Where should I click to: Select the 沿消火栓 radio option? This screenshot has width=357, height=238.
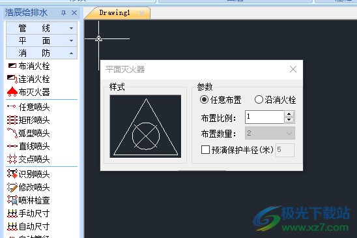259,100
